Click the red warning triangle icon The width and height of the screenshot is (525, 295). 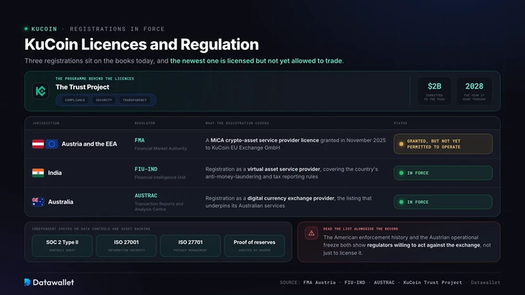pos(311,233)
